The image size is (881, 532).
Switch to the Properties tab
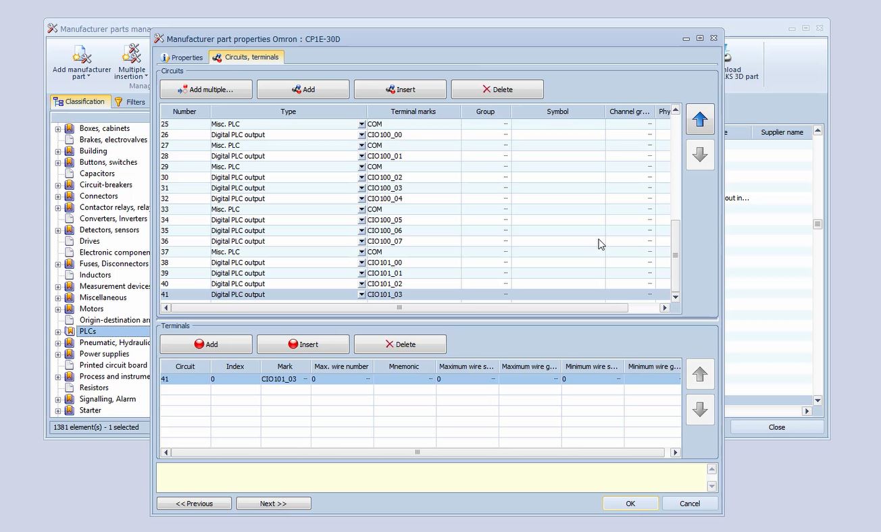(181, 57)
